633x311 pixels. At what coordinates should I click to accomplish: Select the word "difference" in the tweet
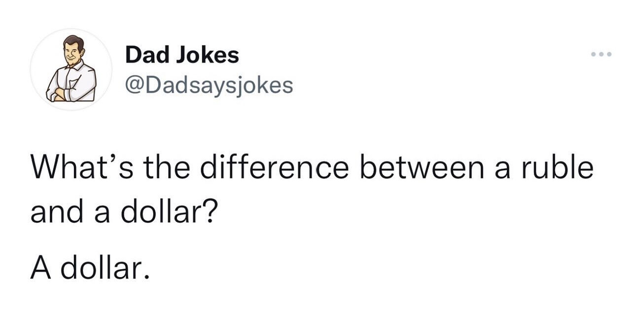click(276, 168)
